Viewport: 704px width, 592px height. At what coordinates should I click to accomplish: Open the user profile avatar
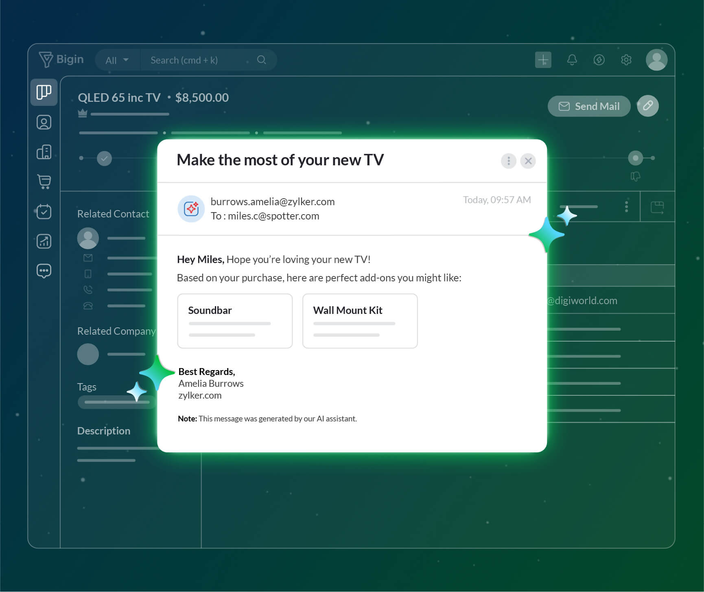point(656,60)
